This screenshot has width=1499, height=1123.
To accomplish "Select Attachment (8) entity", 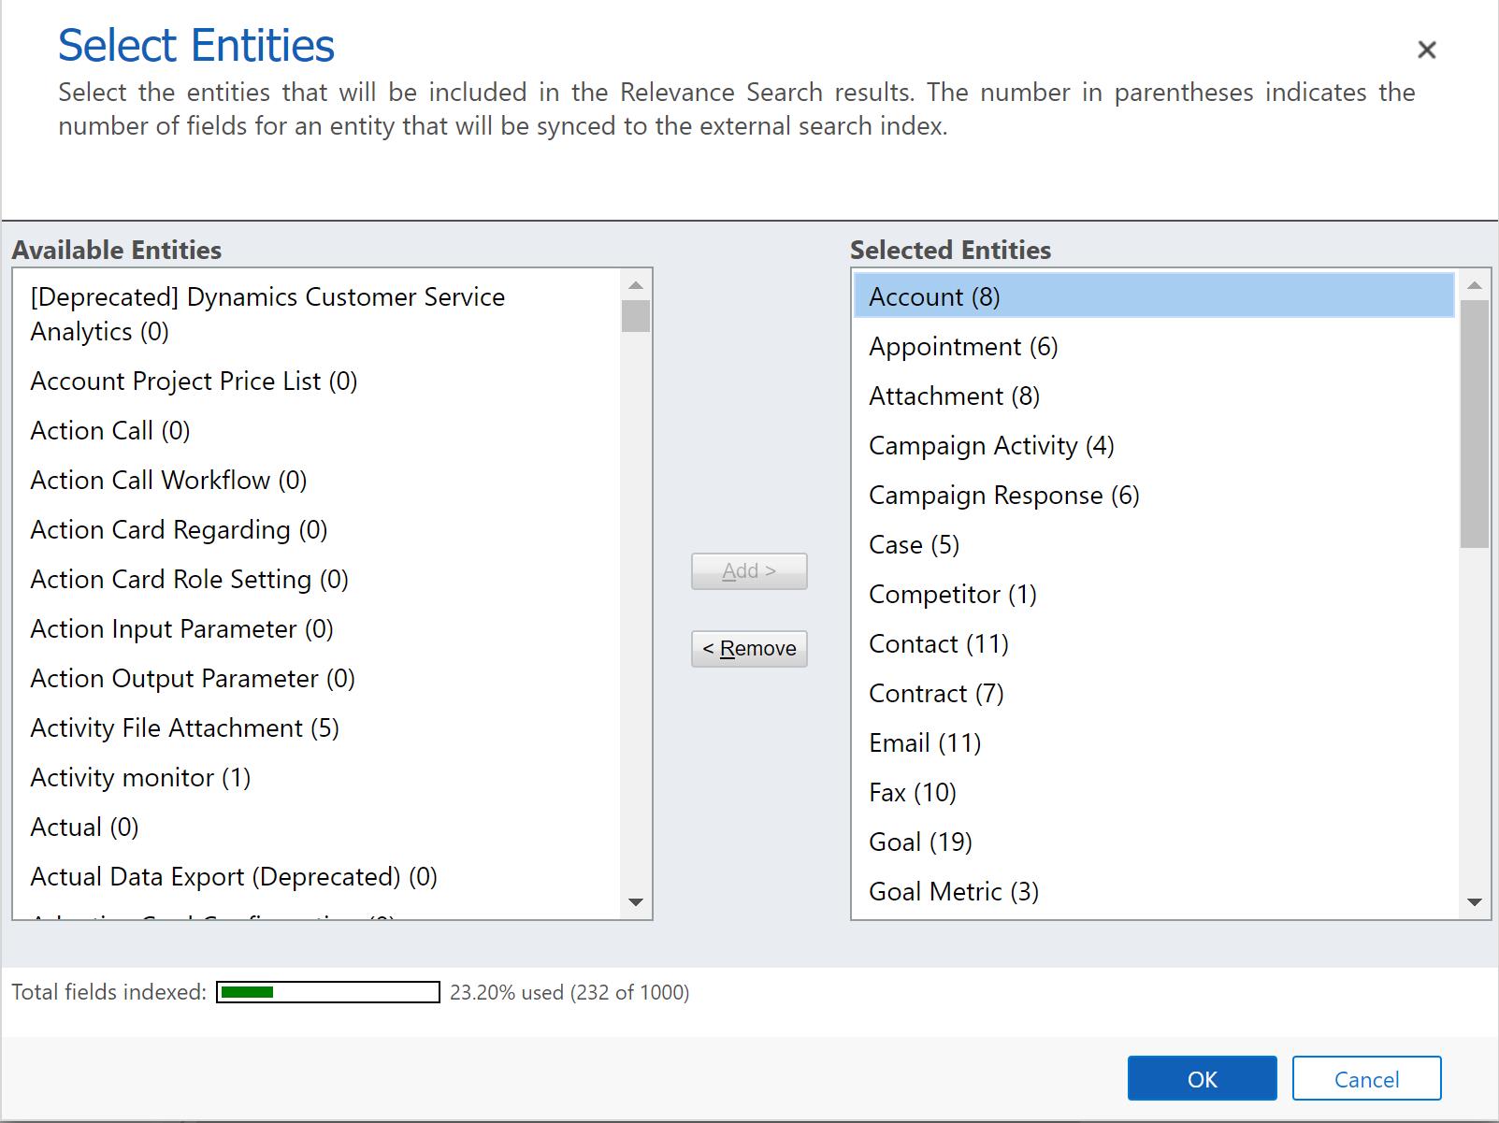I will tap(1154, 396).
